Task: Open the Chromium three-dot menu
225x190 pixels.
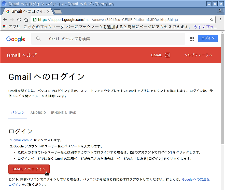Action: click(220, 20)
